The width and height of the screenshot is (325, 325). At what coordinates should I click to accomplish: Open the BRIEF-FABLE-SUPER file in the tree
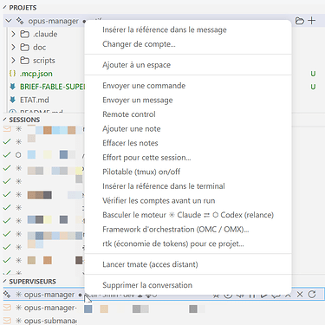[x=52, y=87]
